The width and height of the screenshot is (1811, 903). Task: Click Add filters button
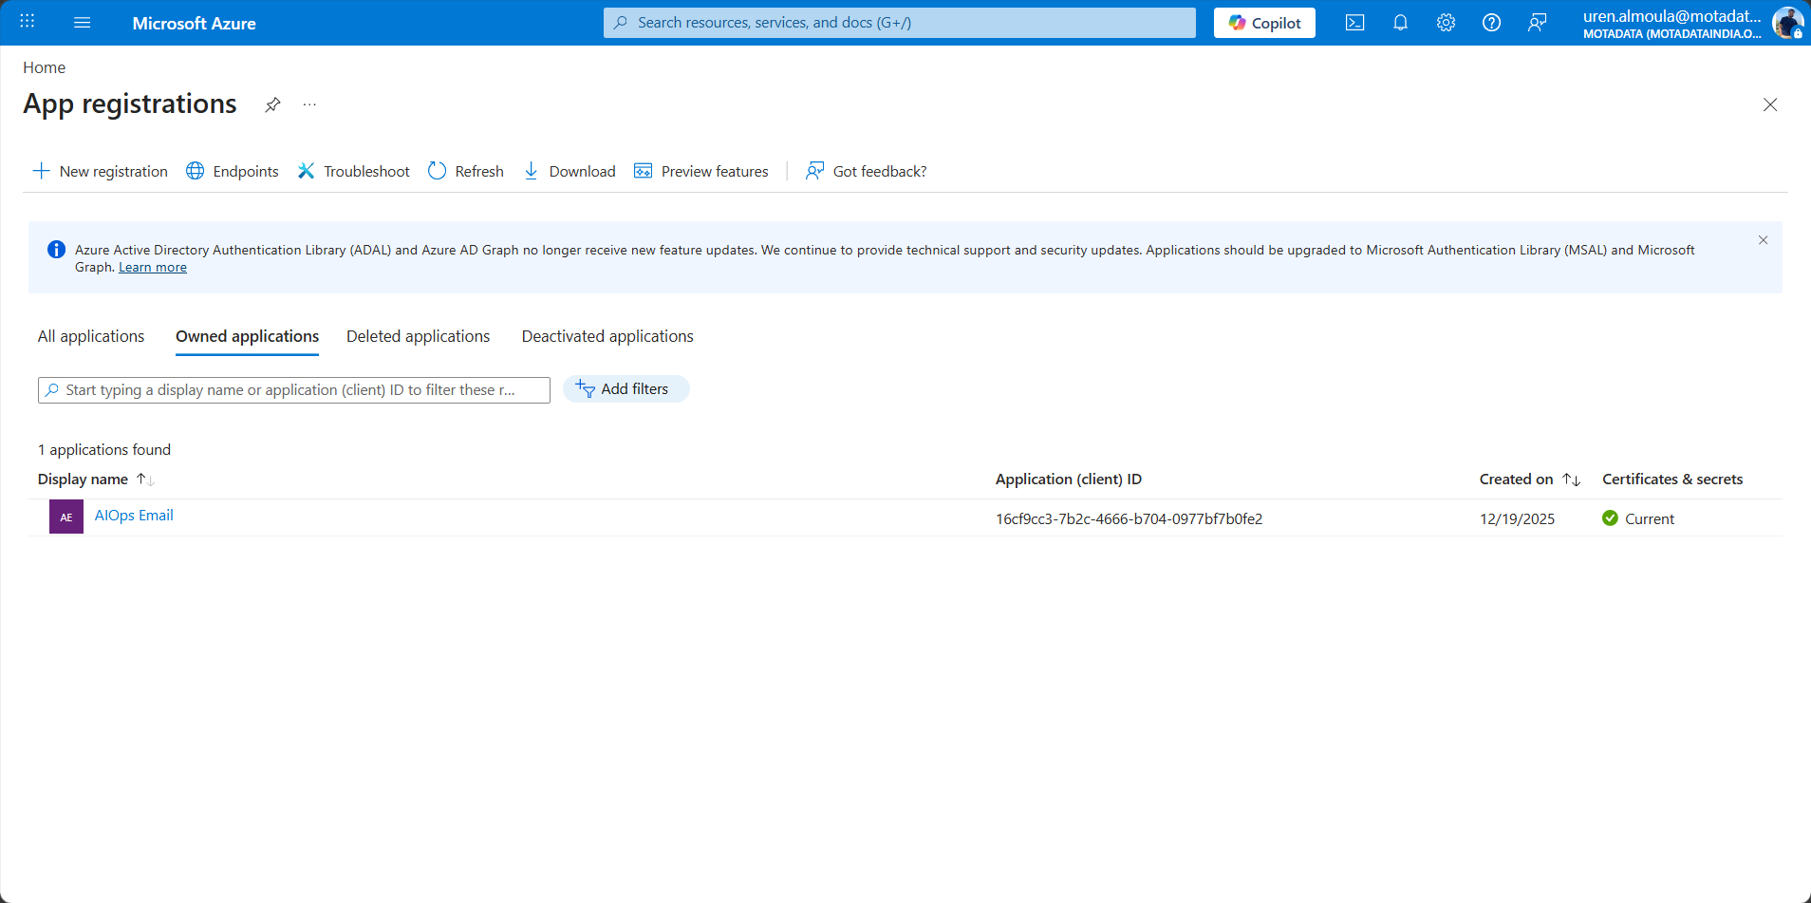tap(626, 389)
